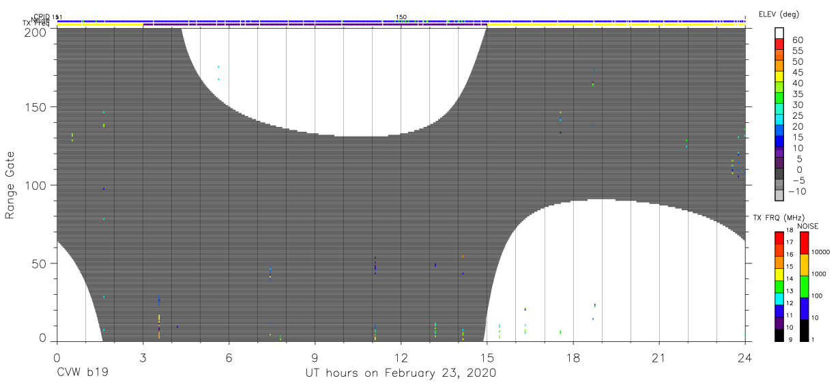Screen dimensions: 838x387
Task: Click the 'NOISE' legend title
Action: click(x=808, y=226)
